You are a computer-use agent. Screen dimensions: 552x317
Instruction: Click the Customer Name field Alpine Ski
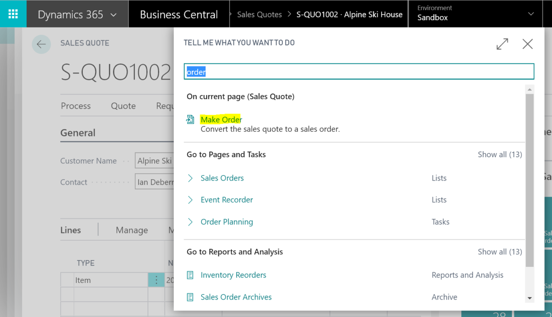(x=155, y=161)
